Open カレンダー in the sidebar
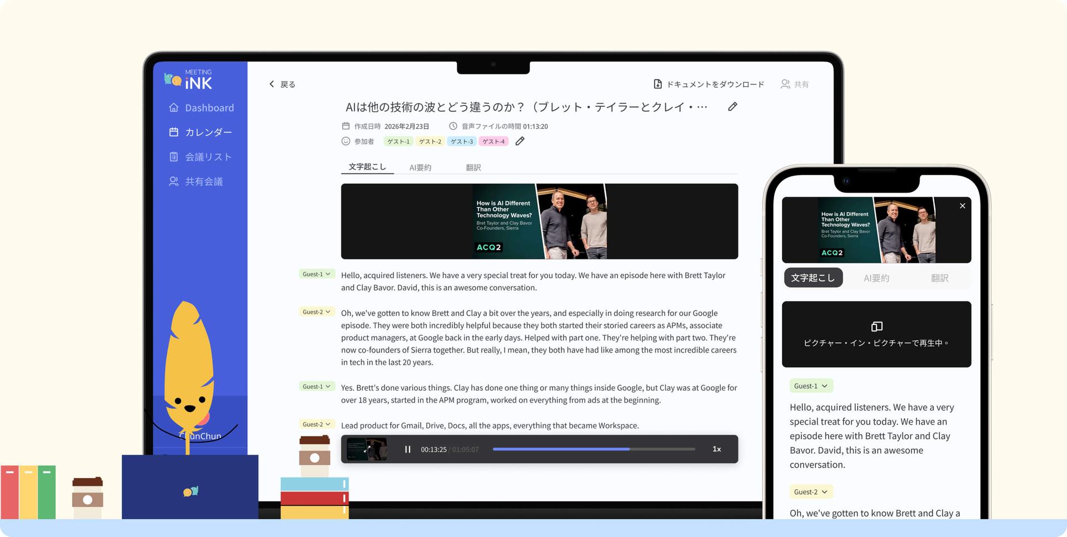The height and width of the screenshot is (537, 1067). pos(201,132)
